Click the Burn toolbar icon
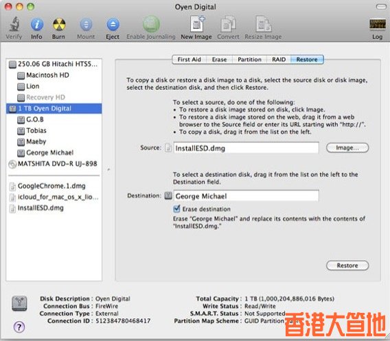 coord(59,25)
